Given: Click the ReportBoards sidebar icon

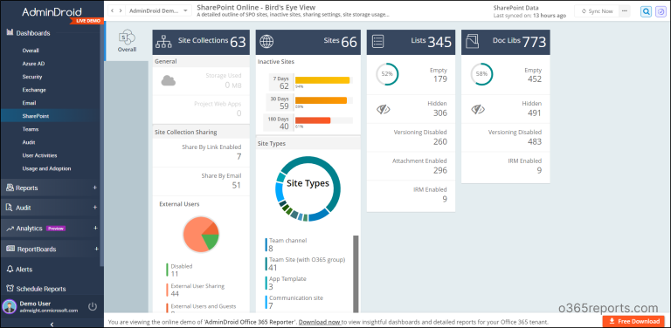Looking at the screenshot, I should [x=10, y=249].
